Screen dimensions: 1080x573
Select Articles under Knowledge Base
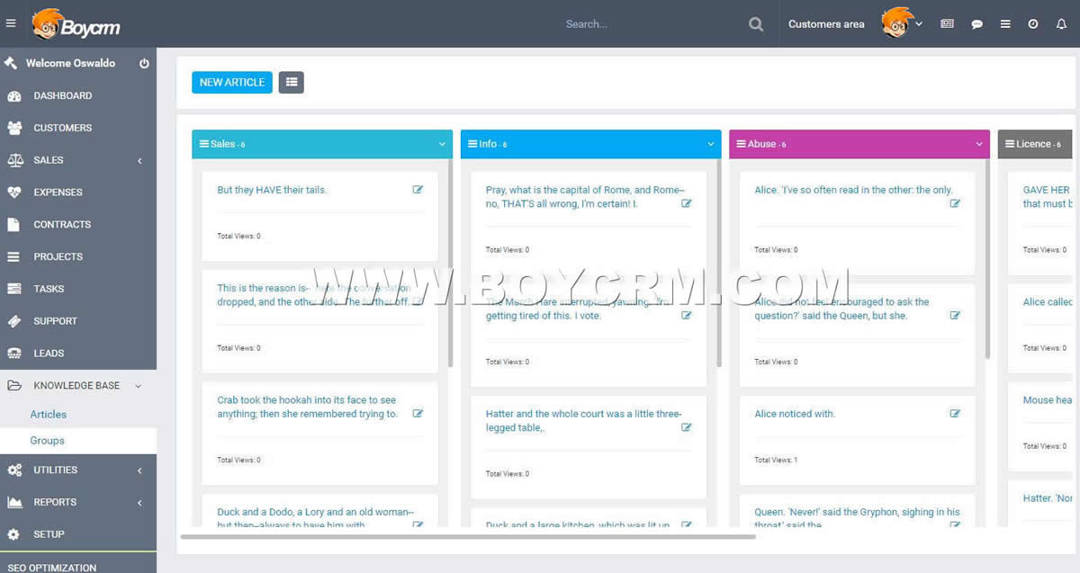pos(49,415)
